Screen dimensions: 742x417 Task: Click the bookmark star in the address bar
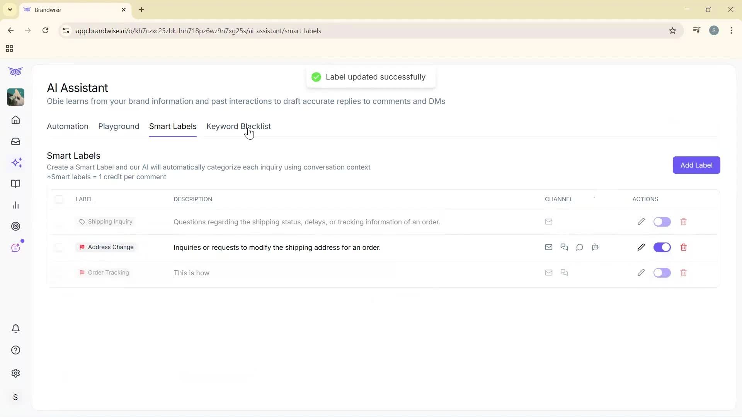tap(672, 31)
